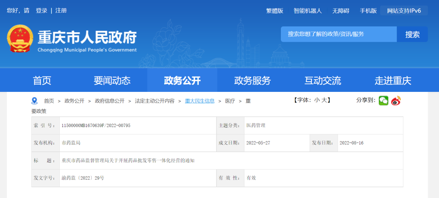The width and height of the screenshot is (439, 198).
Task: Open 无障碍 accessibility mode
Action: tap(341, 11)
